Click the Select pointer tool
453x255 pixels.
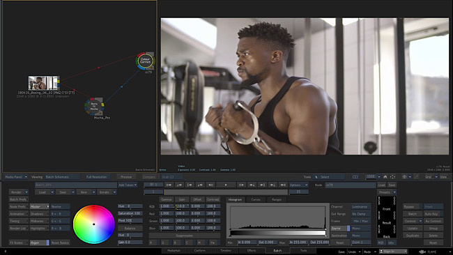[329, 177]
